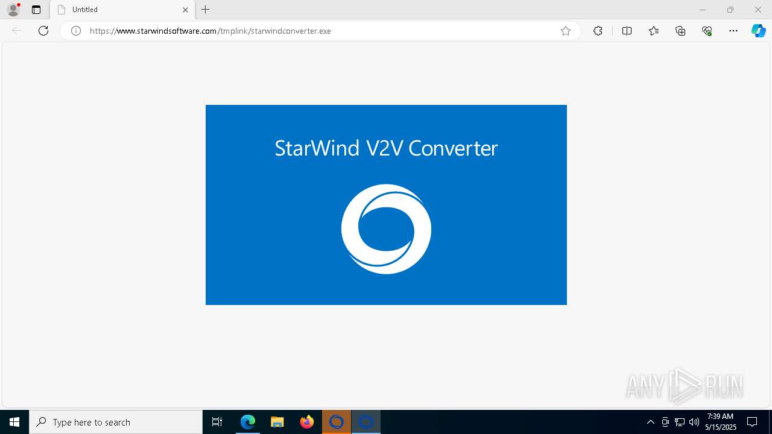Open Settings and more menu
The image size is (772, 434).
coord(733,31)
